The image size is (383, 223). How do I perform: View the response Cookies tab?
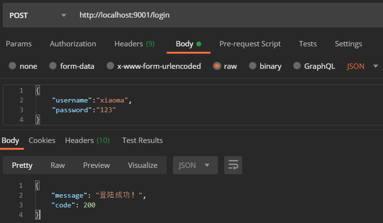pos(42,140)
